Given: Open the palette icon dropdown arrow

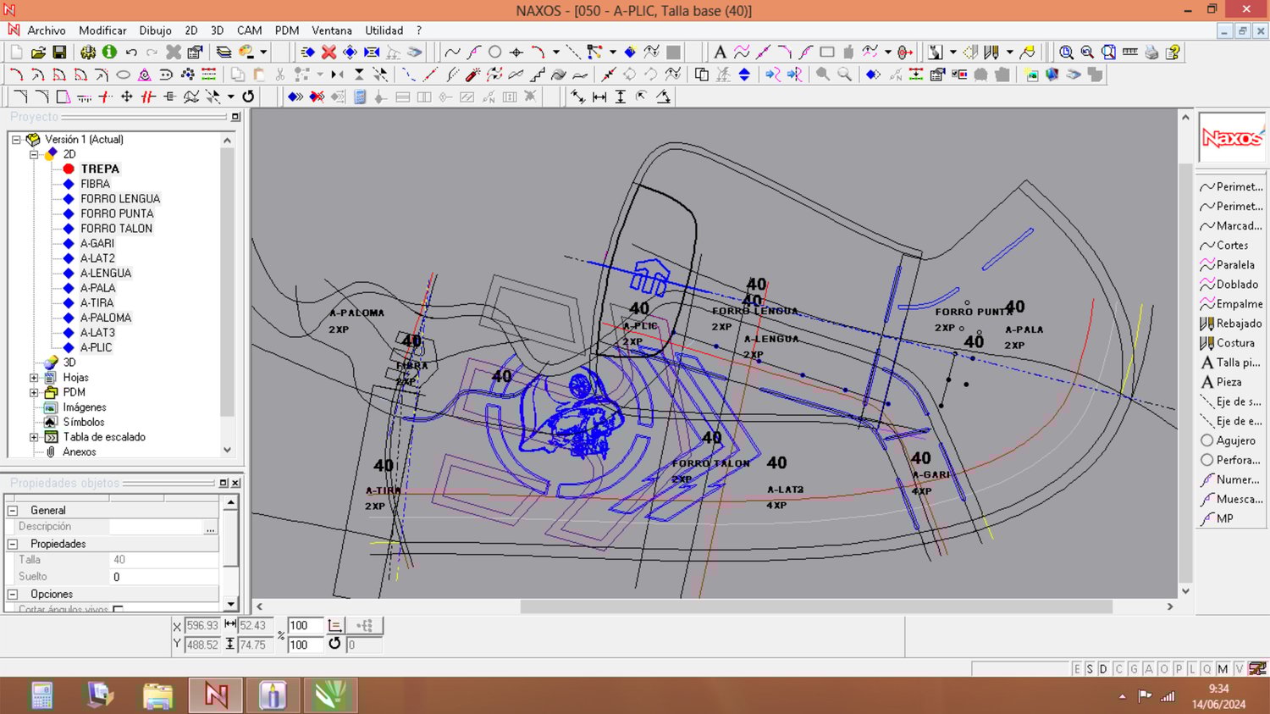Looking at the screenshot, I should tap(263, 53).
